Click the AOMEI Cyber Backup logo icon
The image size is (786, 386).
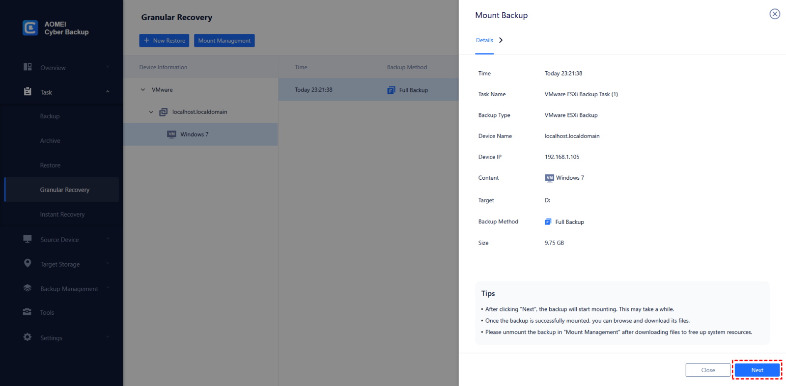[30, 28]
